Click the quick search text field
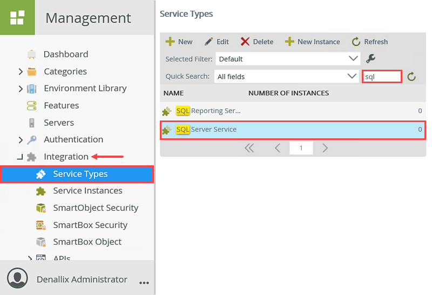This screenshot has width=432, height=295. (381, 77)
